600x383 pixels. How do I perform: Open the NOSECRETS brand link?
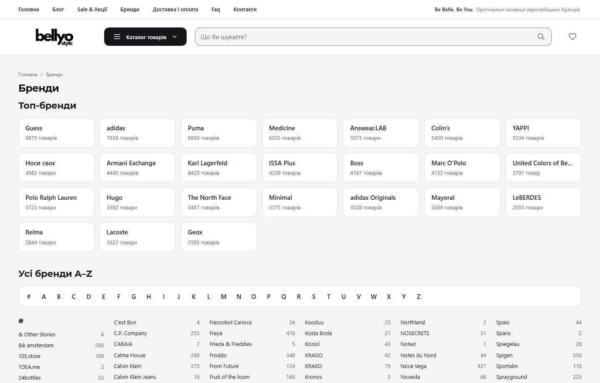[415, 333]
